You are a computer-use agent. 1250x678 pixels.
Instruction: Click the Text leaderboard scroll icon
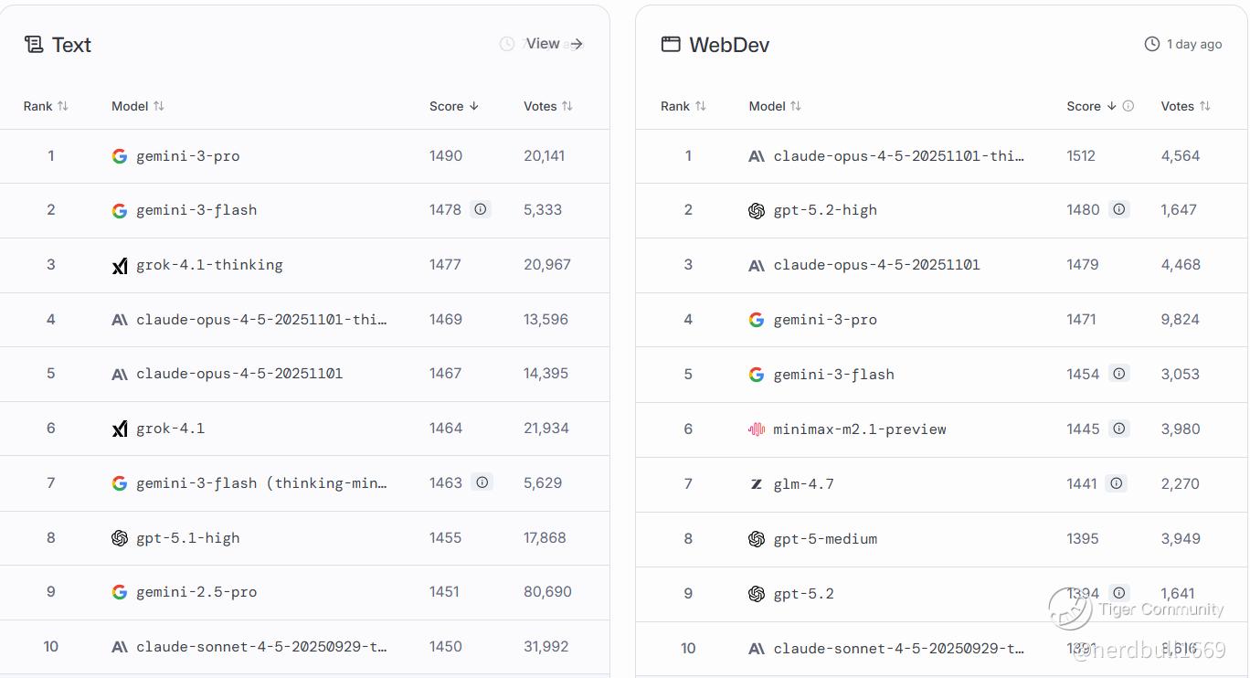(x=34, y=45)
